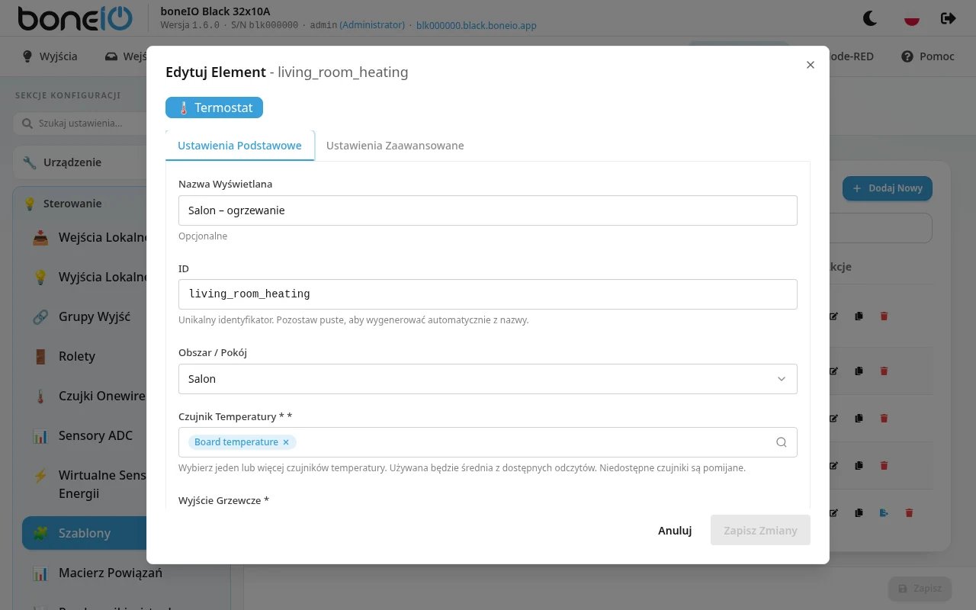Viewport: 976px width, 610px height.
Task: Change language via the Polish flag icon
Action: [911, 18]
